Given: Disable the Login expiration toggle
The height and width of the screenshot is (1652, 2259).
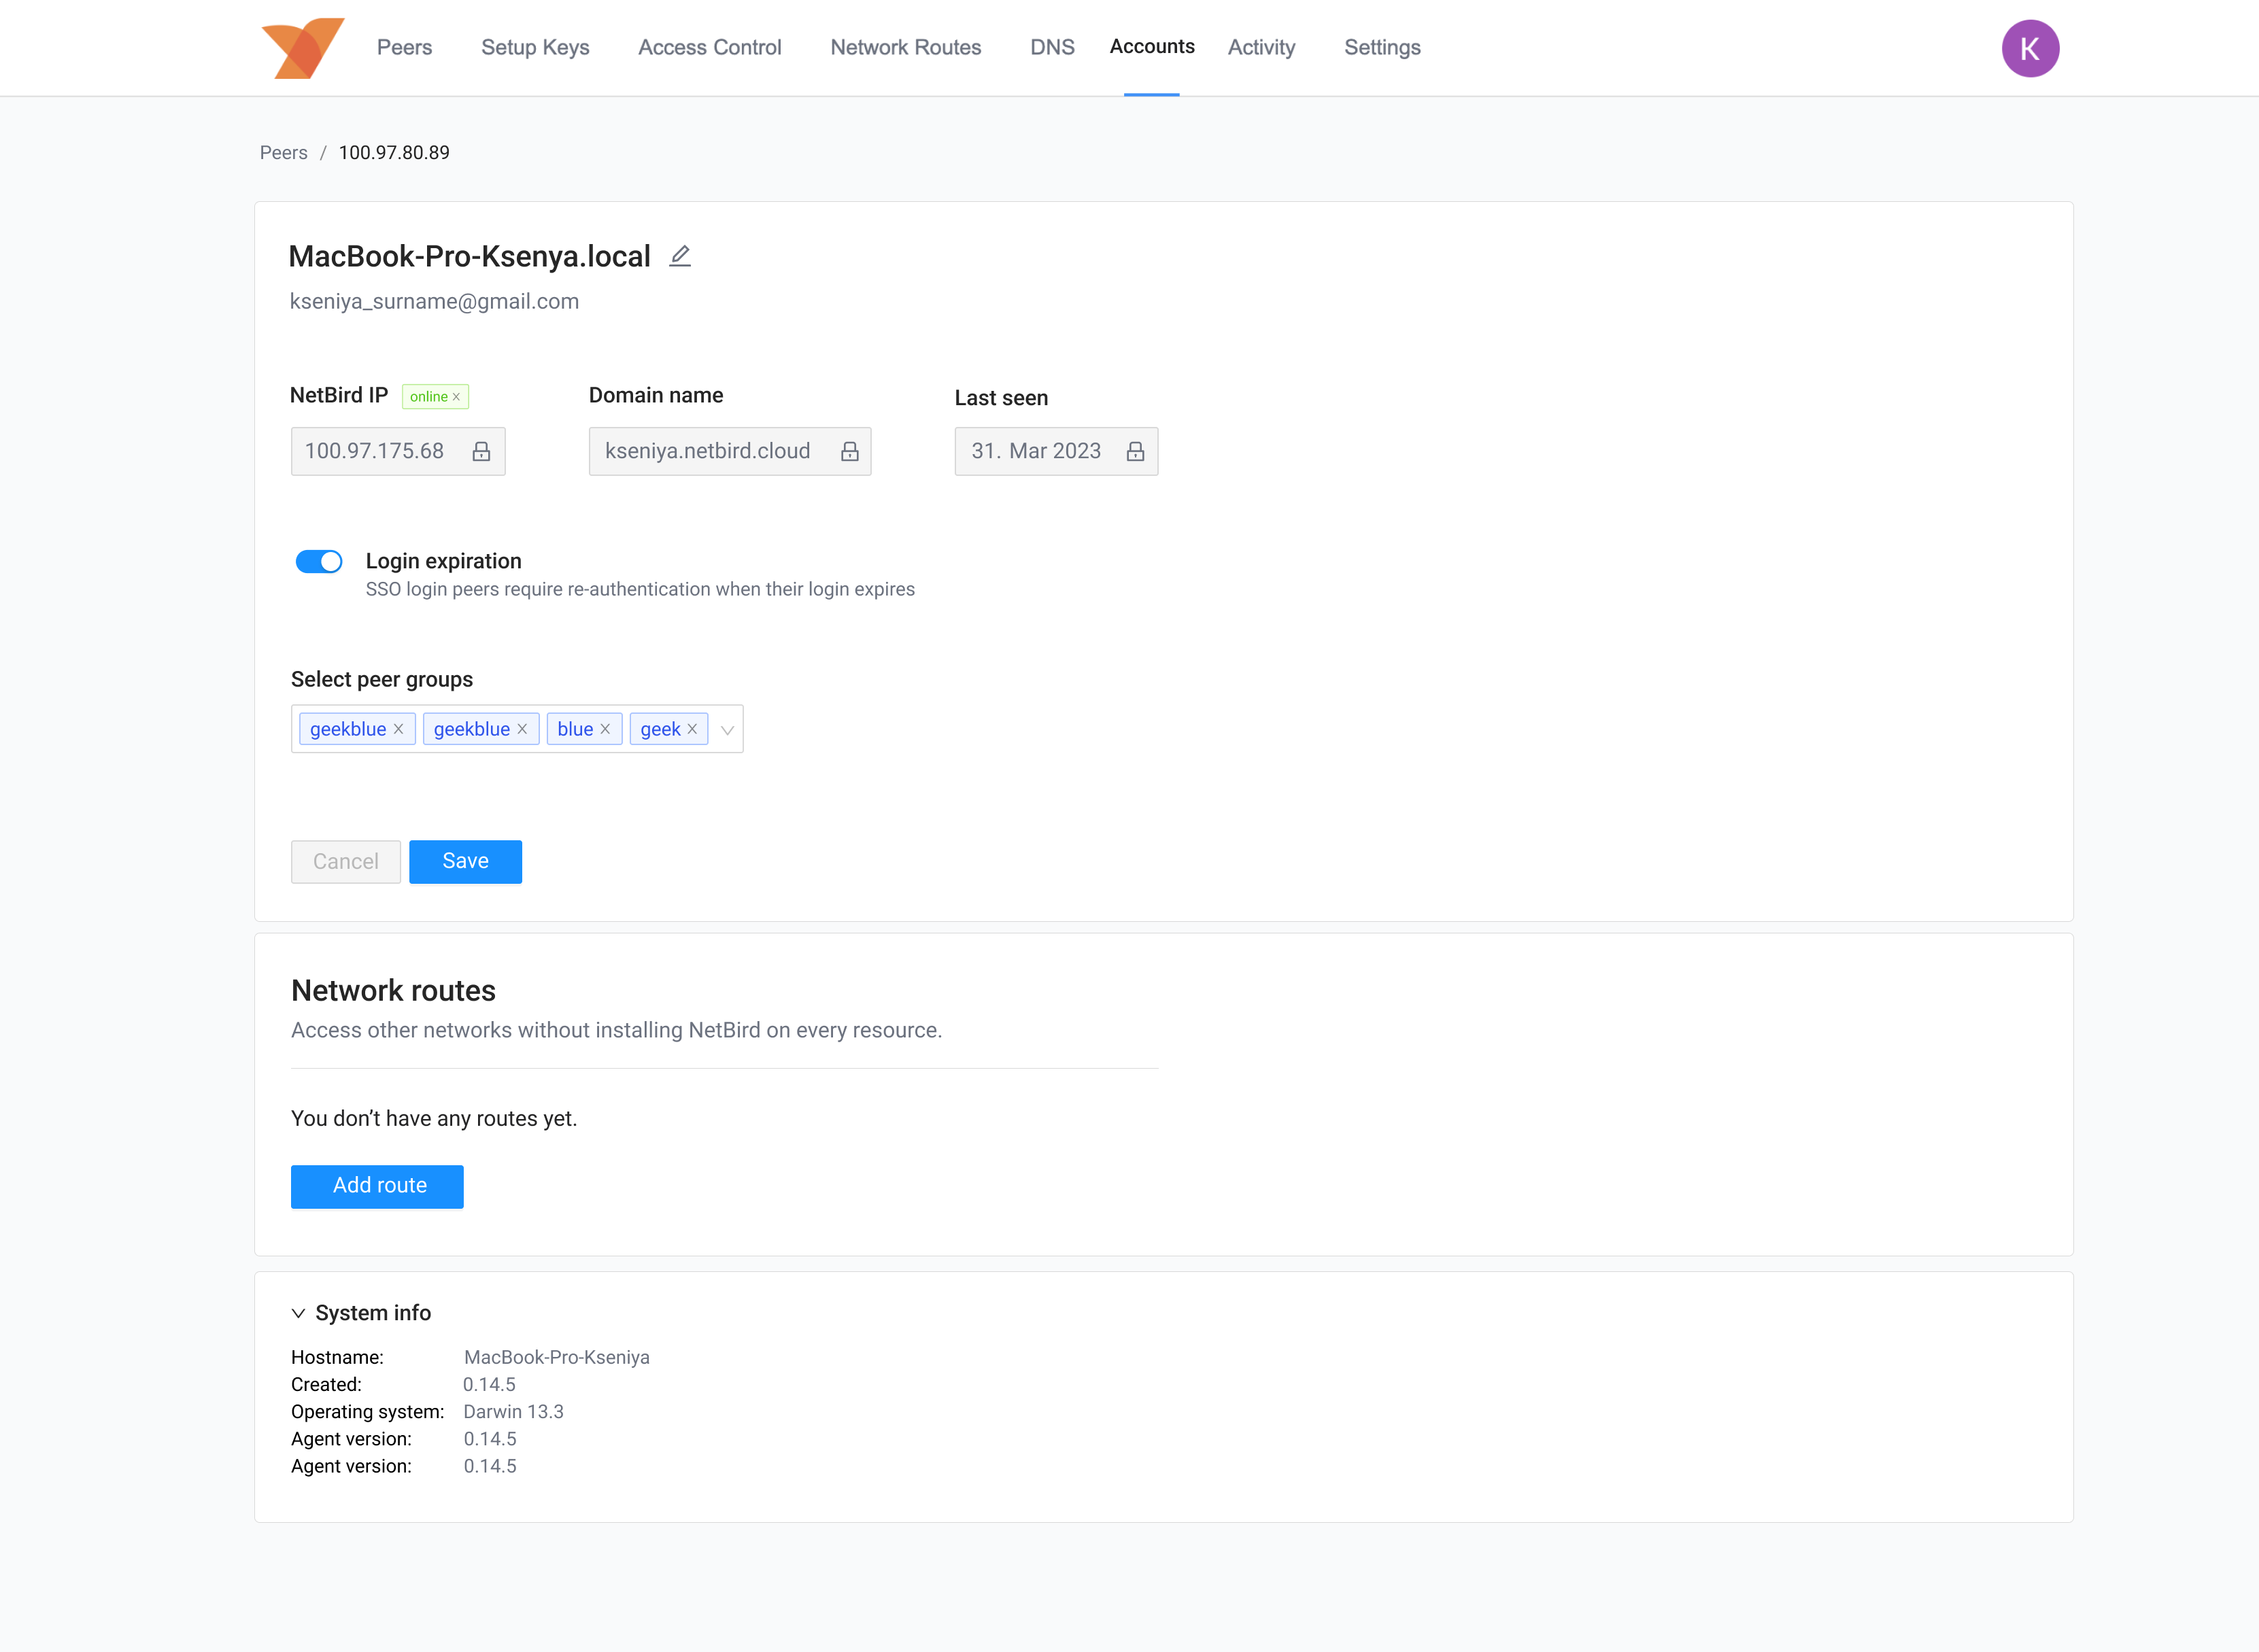Looking at the screenshot, I should (x=318, y=561).
